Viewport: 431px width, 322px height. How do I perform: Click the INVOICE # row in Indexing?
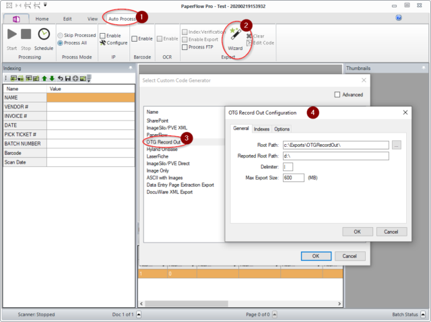point(69,116)
